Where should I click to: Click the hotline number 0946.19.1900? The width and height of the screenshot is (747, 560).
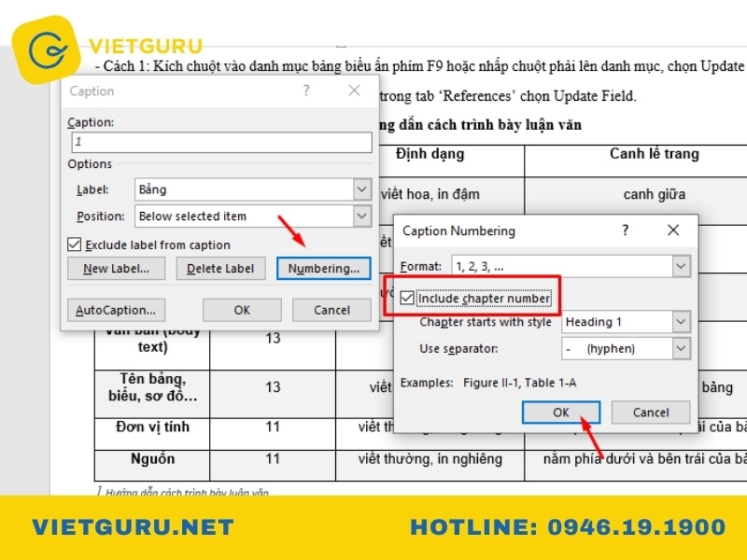click(x=636, y=527)
